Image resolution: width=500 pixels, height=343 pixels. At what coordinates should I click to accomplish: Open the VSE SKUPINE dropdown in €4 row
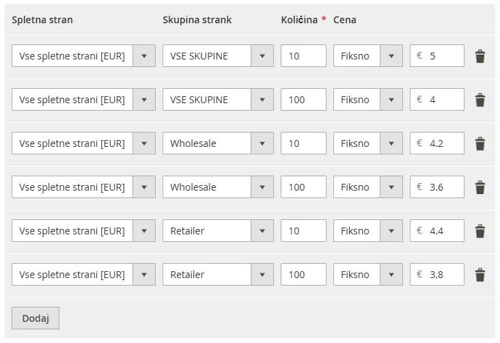coord(218,100)
